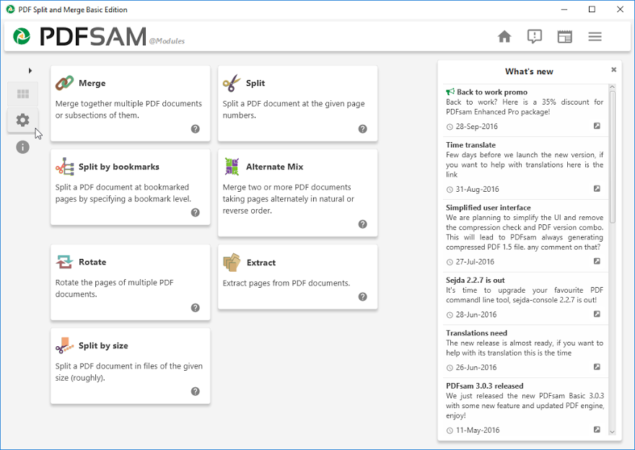Image resolution: width=635 pixels, height=450 pixels.
Task: Open the Extract module
Action: point(297,277)
